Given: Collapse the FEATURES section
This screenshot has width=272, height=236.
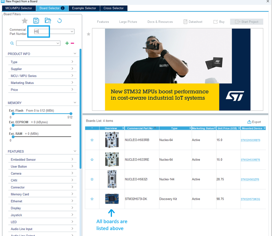Looking at the screenshot, I should click(x=75, y=151).
